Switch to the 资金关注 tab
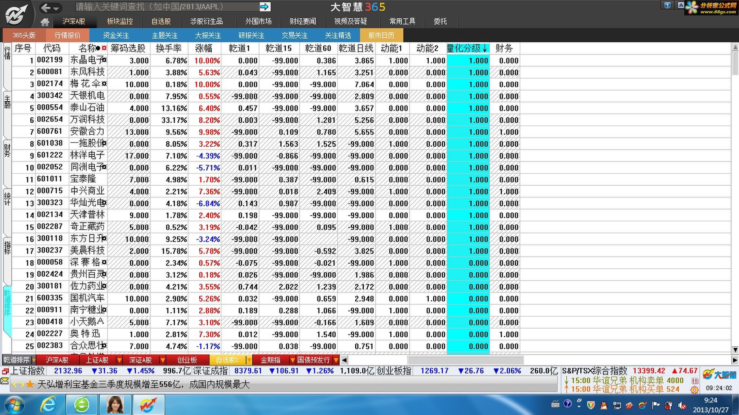This screenshot has height=415, width=739. coord(116,35)
